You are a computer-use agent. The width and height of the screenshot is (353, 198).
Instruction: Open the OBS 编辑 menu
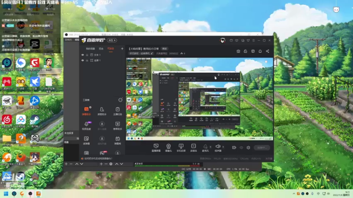pyautogui.click(x=77, y=40)
